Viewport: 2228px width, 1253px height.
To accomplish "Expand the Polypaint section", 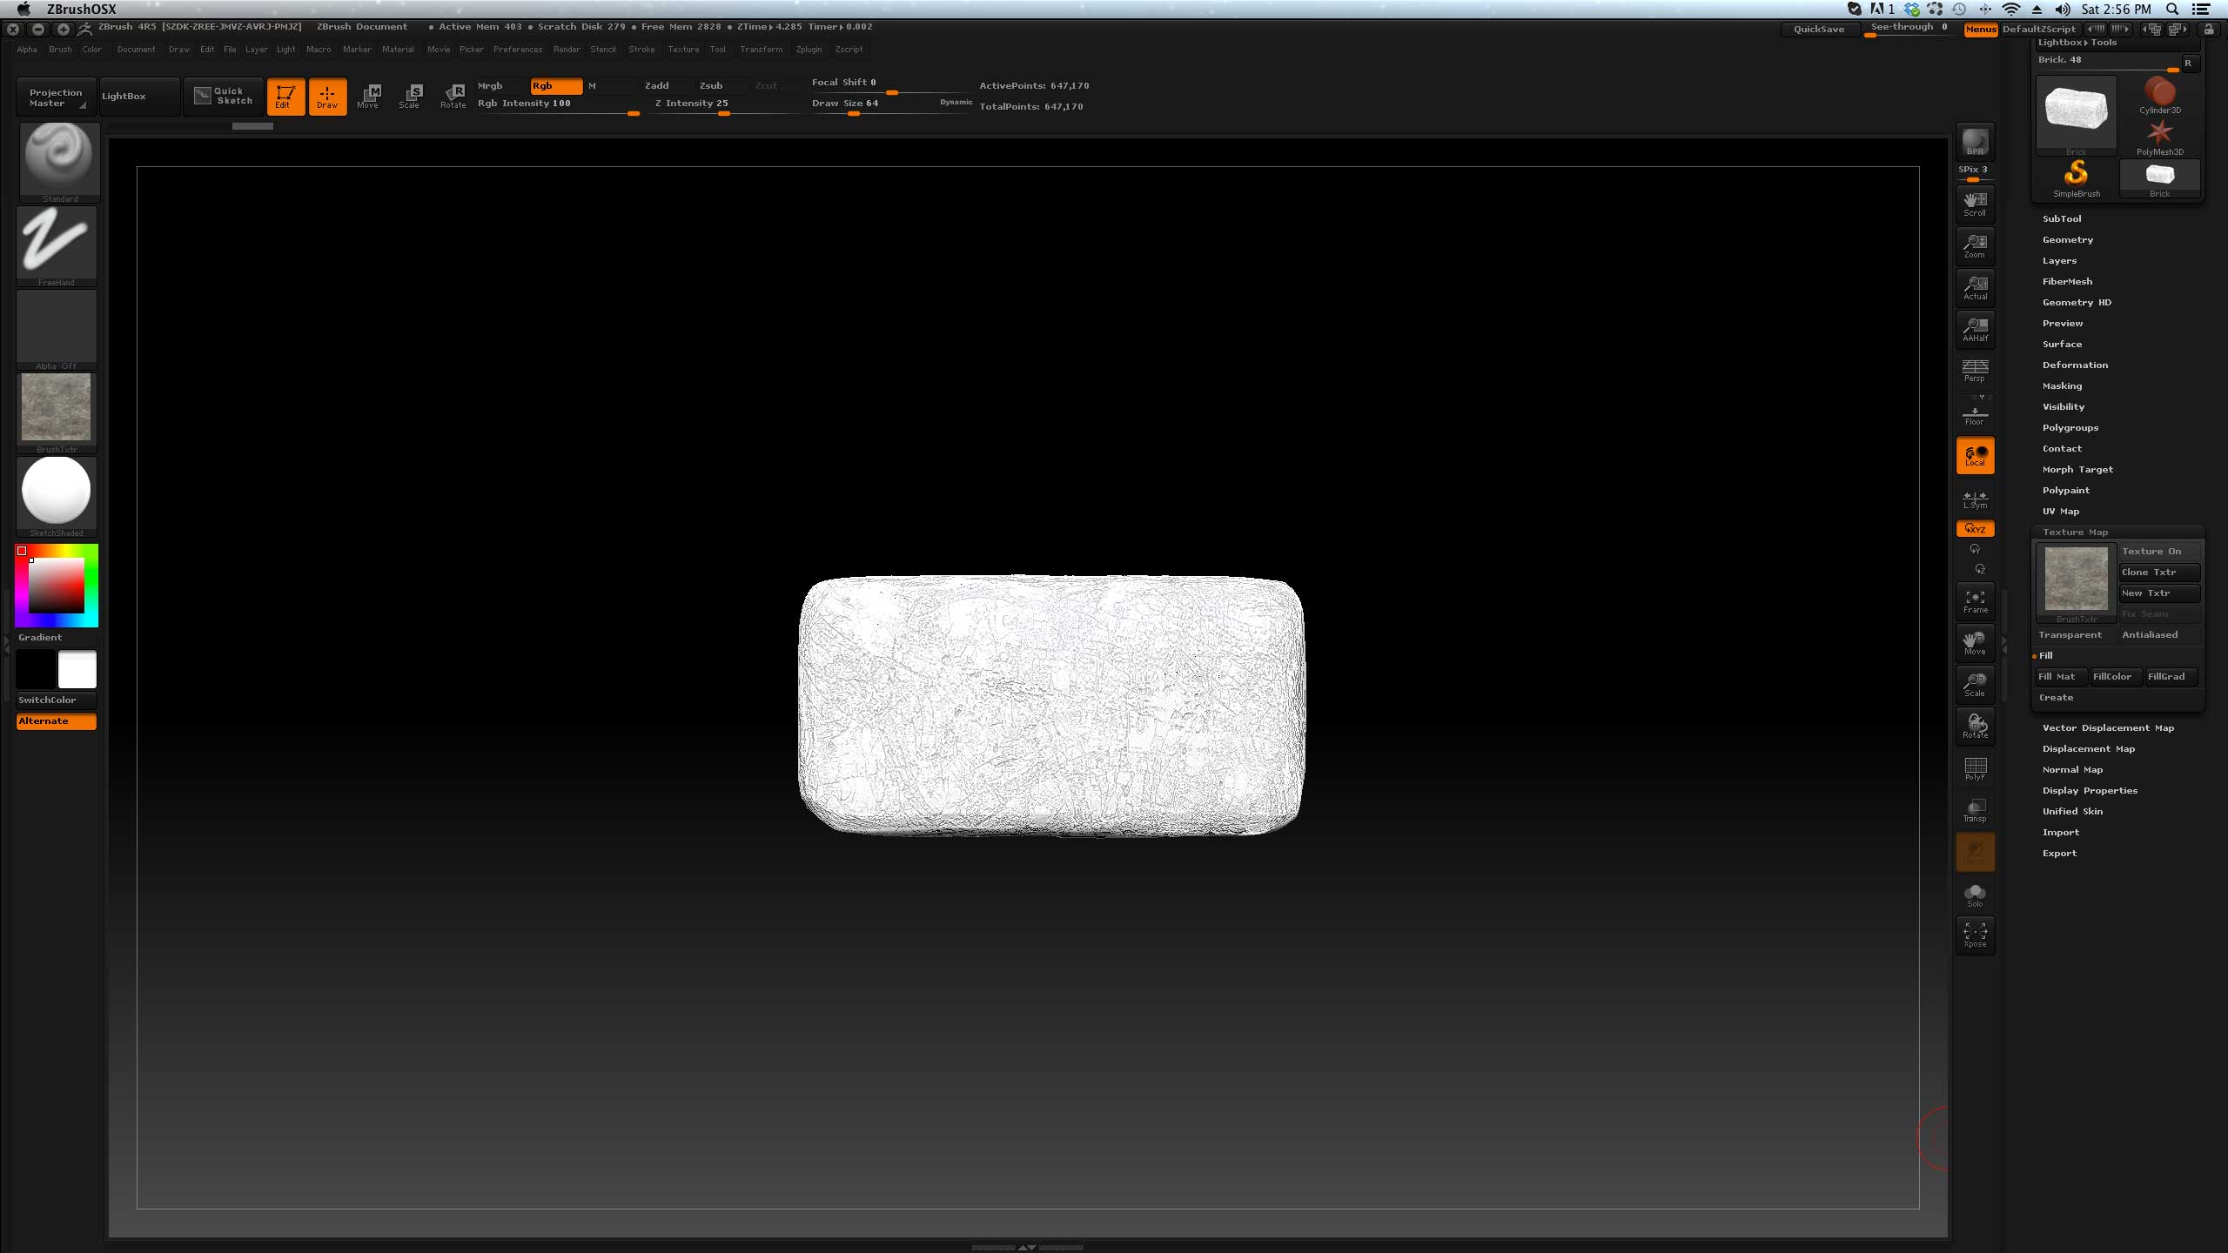I will 2065,491.
